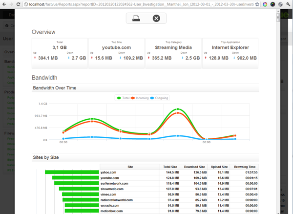Screen dimensions: 293x214
Task: Select the yahoo.com site row
Action: (179, 172)
